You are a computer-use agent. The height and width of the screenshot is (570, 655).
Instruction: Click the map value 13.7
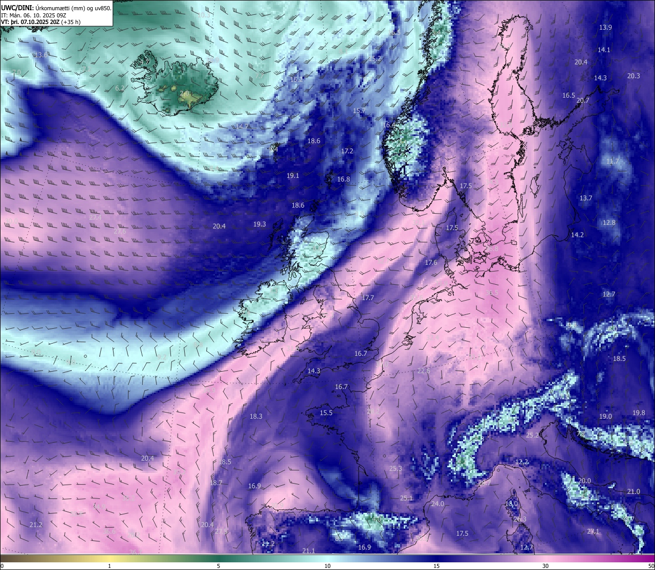click(586, 198)
